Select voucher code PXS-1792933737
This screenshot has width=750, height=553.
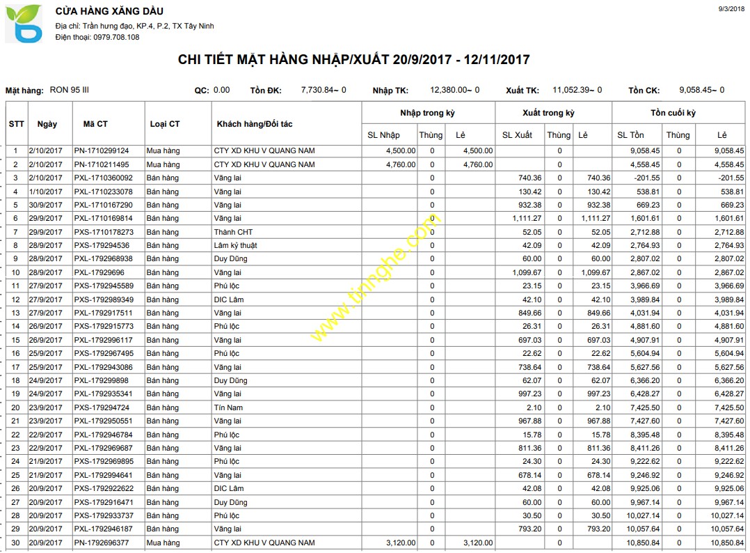(104, 515)
